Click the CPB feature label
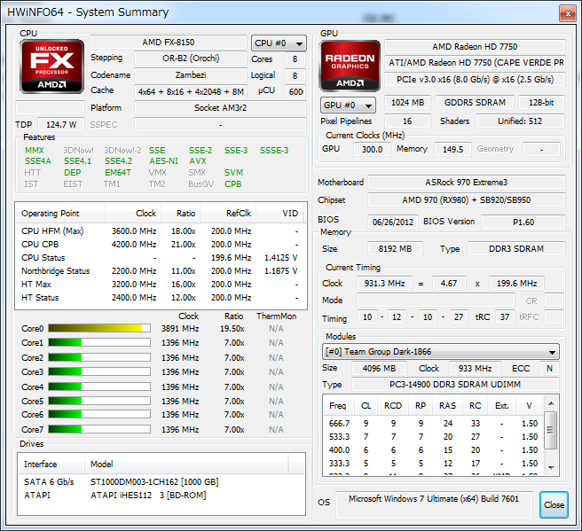The height and width of the screenshot is (531, 582). click(232, 184)
